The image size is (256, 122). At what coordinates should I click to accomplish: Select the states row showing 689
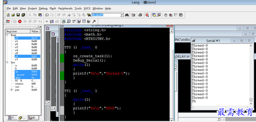click(27, 84)
